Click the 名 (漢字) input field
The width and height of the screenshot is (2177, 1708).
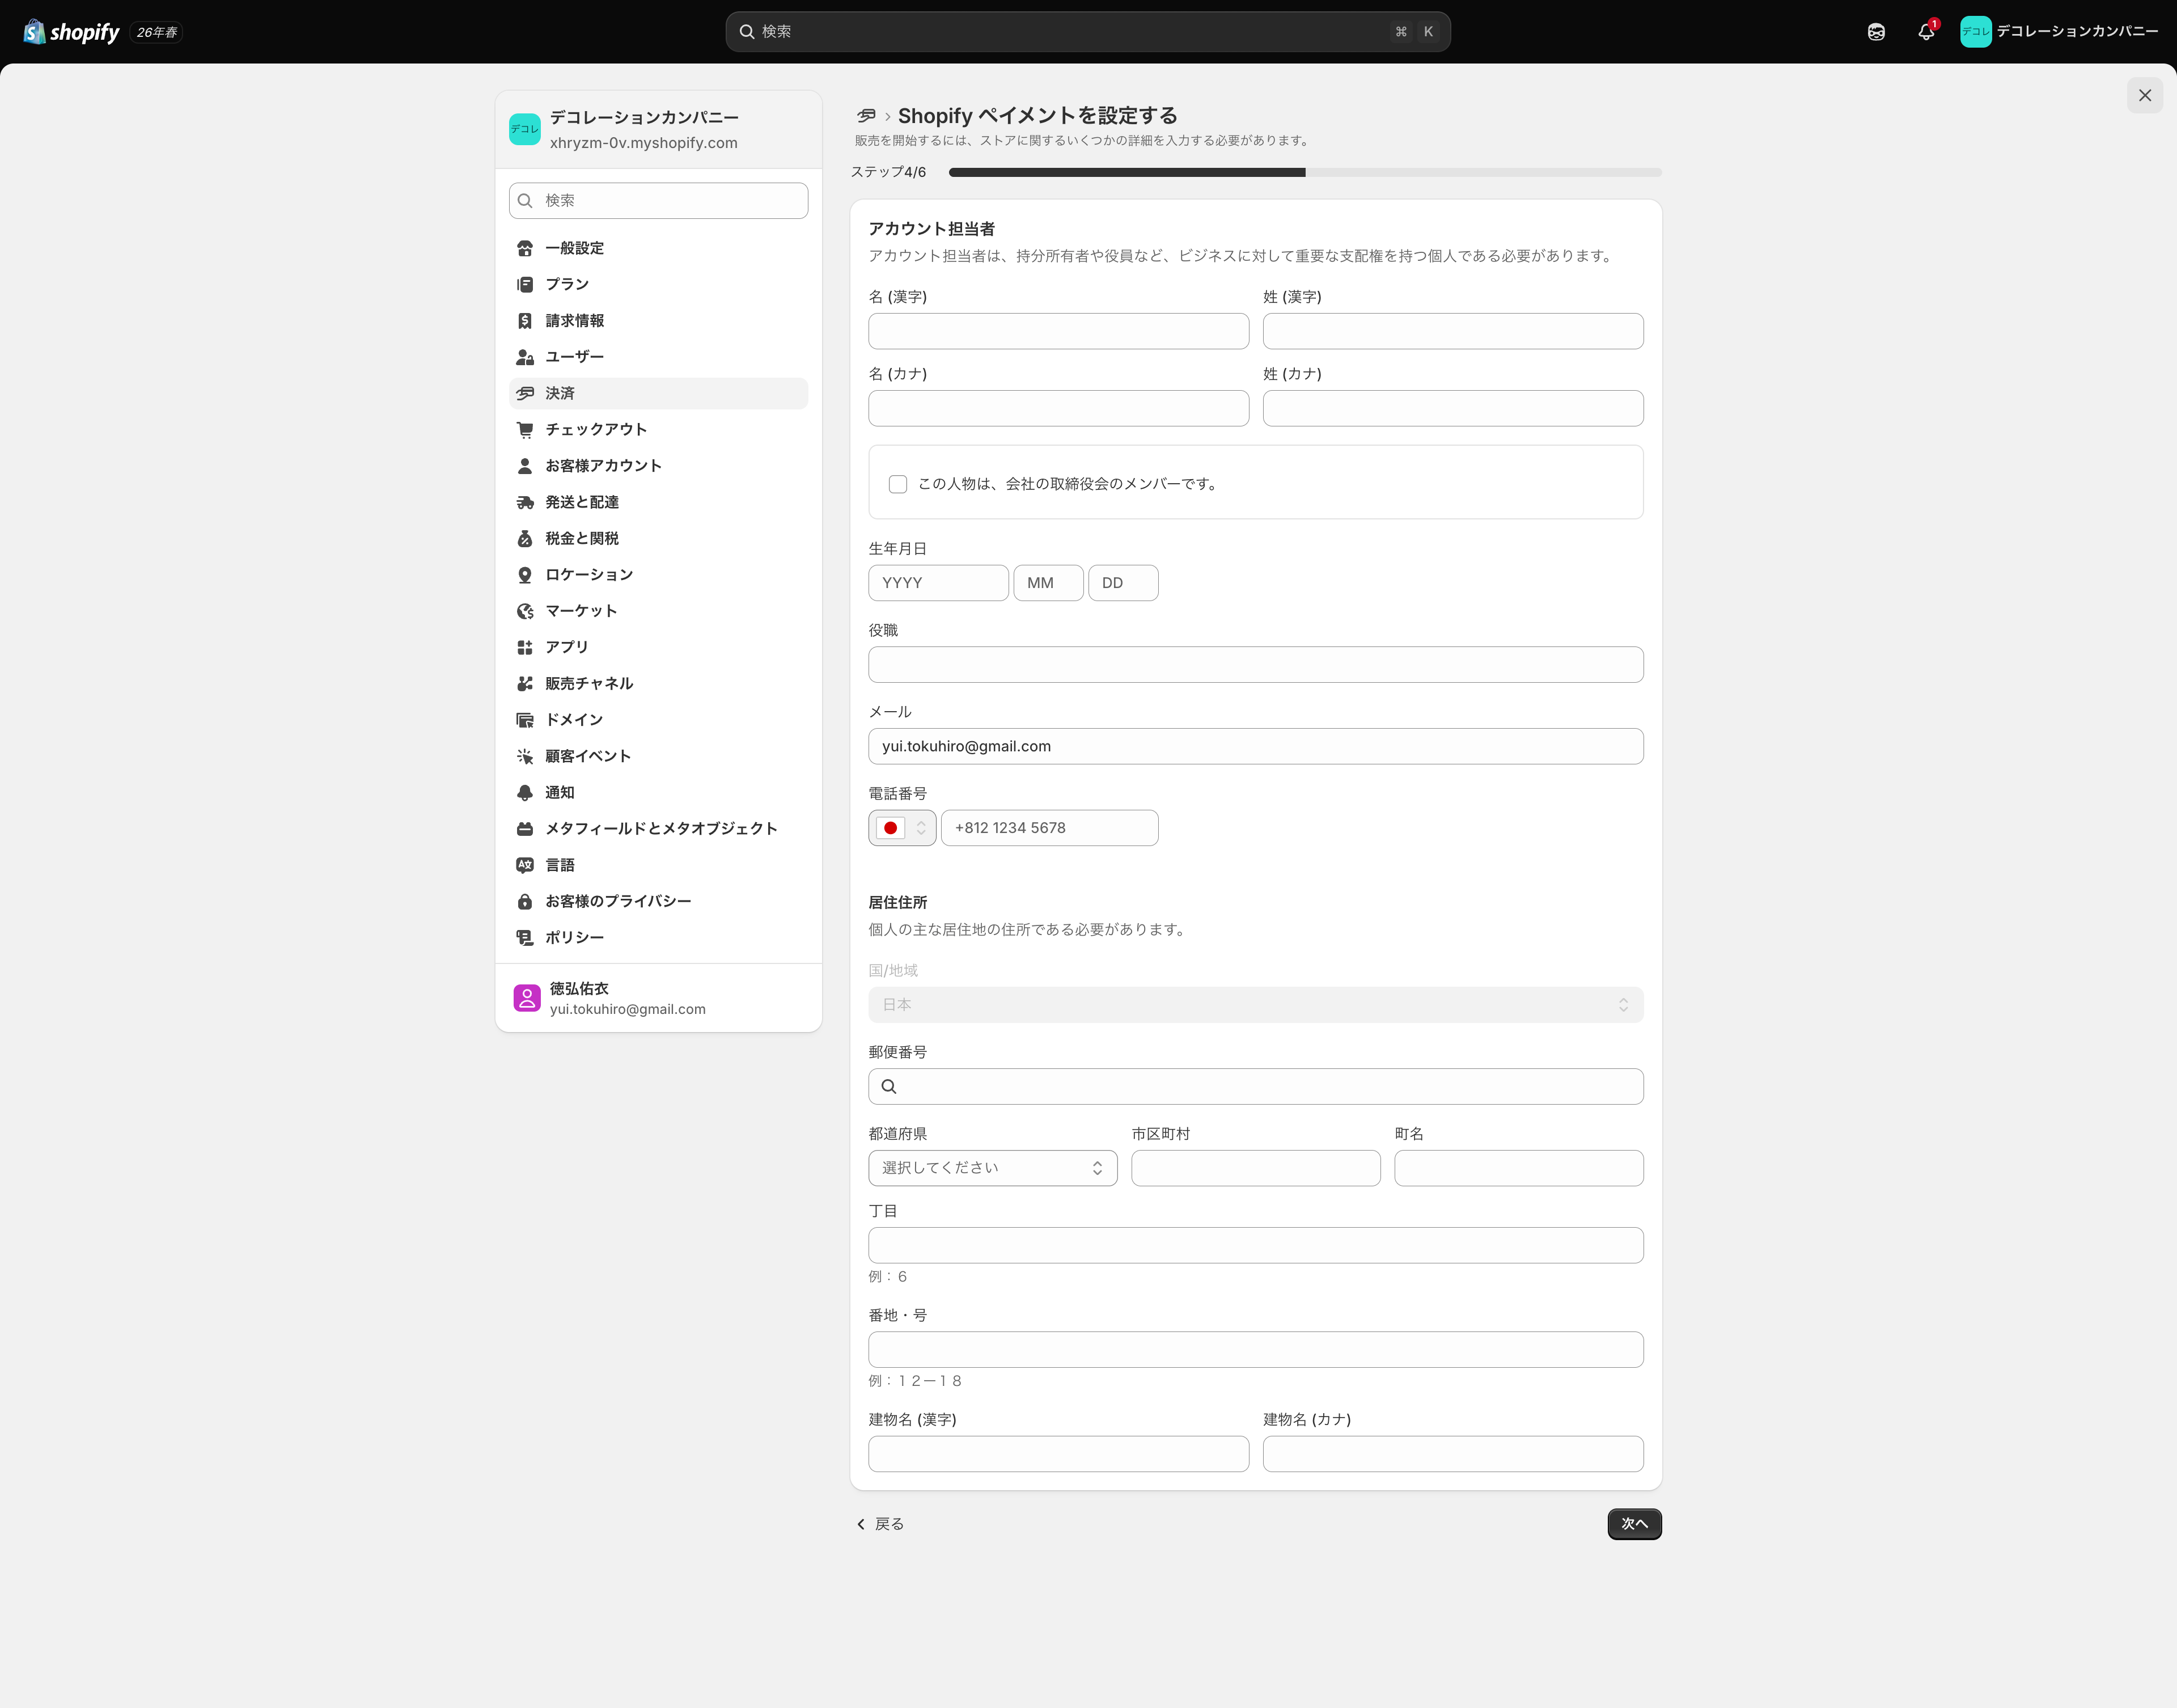pos(1058,331)
